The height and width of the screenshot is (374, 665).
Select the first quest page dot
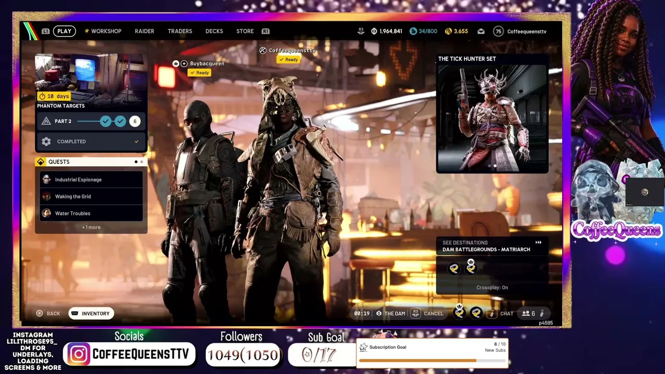click(x=136, y=162)
